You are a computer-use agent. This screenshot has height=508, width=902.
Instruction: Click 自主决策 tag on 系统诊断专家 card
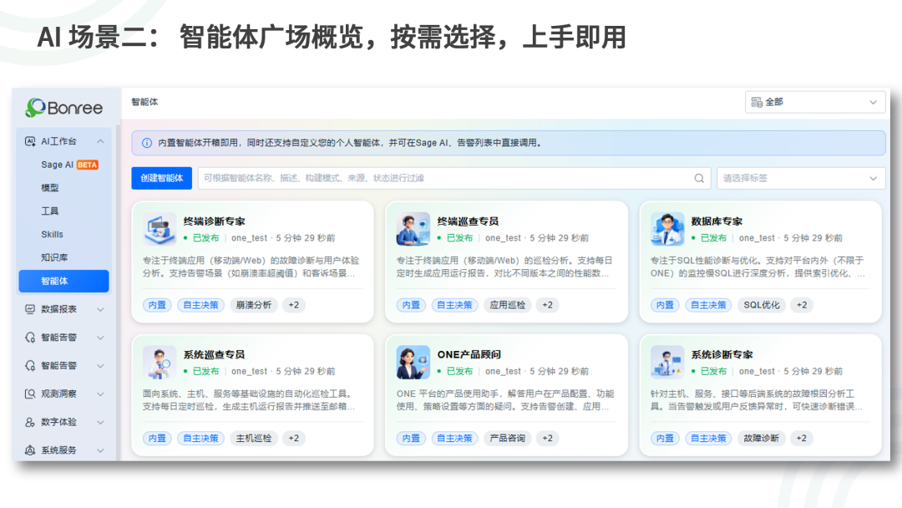[708, 439]
